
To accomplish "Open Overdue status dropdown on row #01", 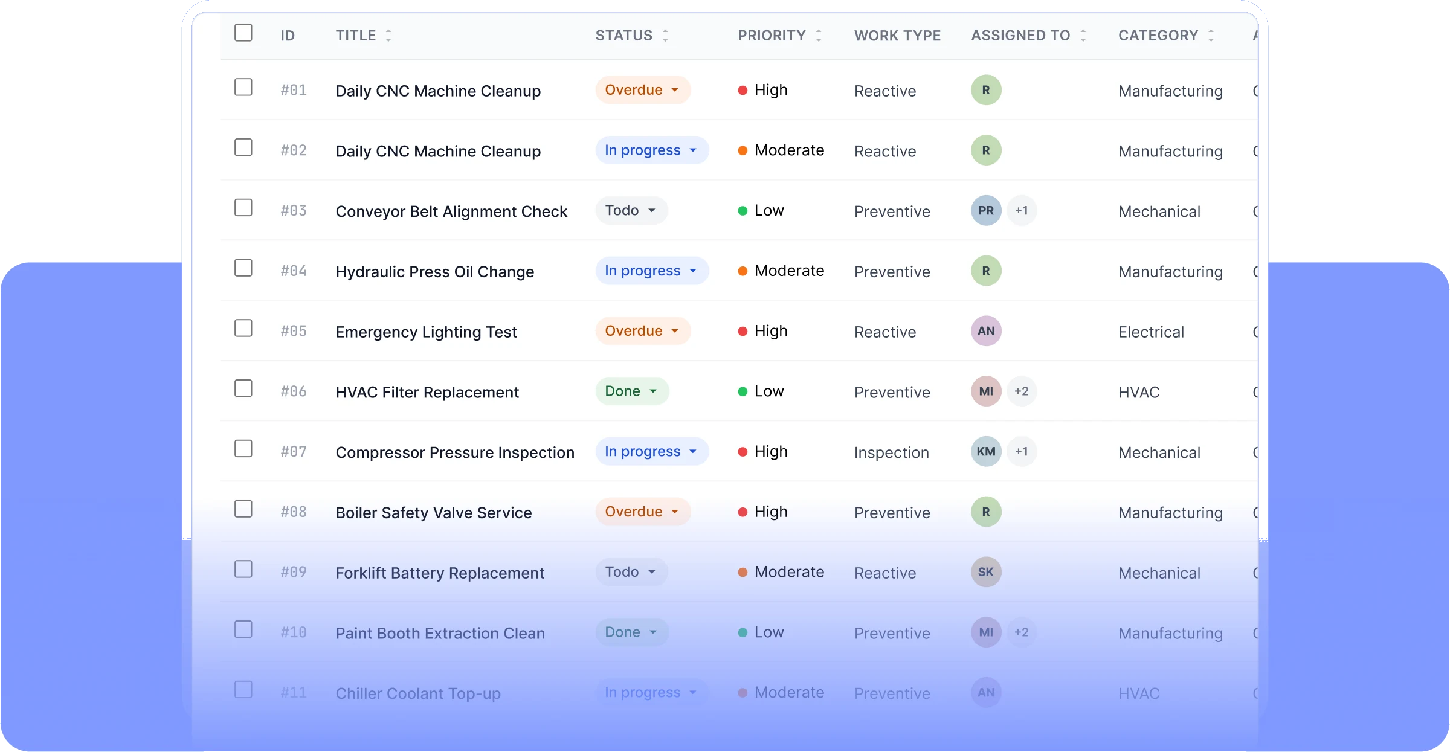I will [643, 90].
